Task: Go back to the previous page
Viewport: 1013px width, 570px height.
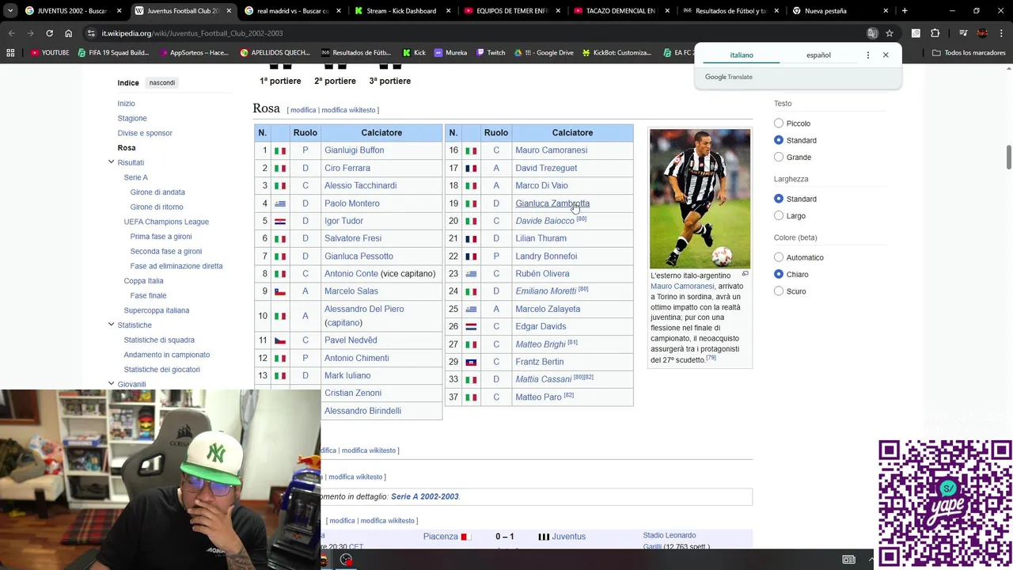Action: [11, 33]
